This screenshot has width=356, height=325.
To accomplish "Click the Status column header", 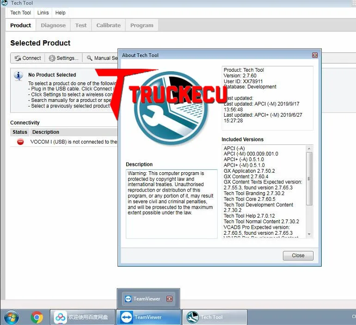I will click(20, 132).
